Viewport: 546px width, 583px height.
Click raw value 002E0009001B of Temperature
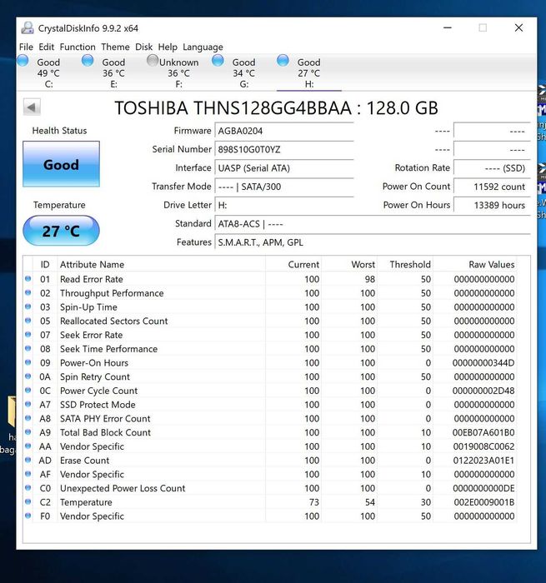coord(483,502)
